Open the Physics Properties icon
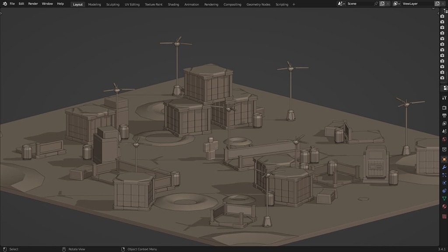Image resolution: width=448 pixels, height=252 pixels. 444,182
